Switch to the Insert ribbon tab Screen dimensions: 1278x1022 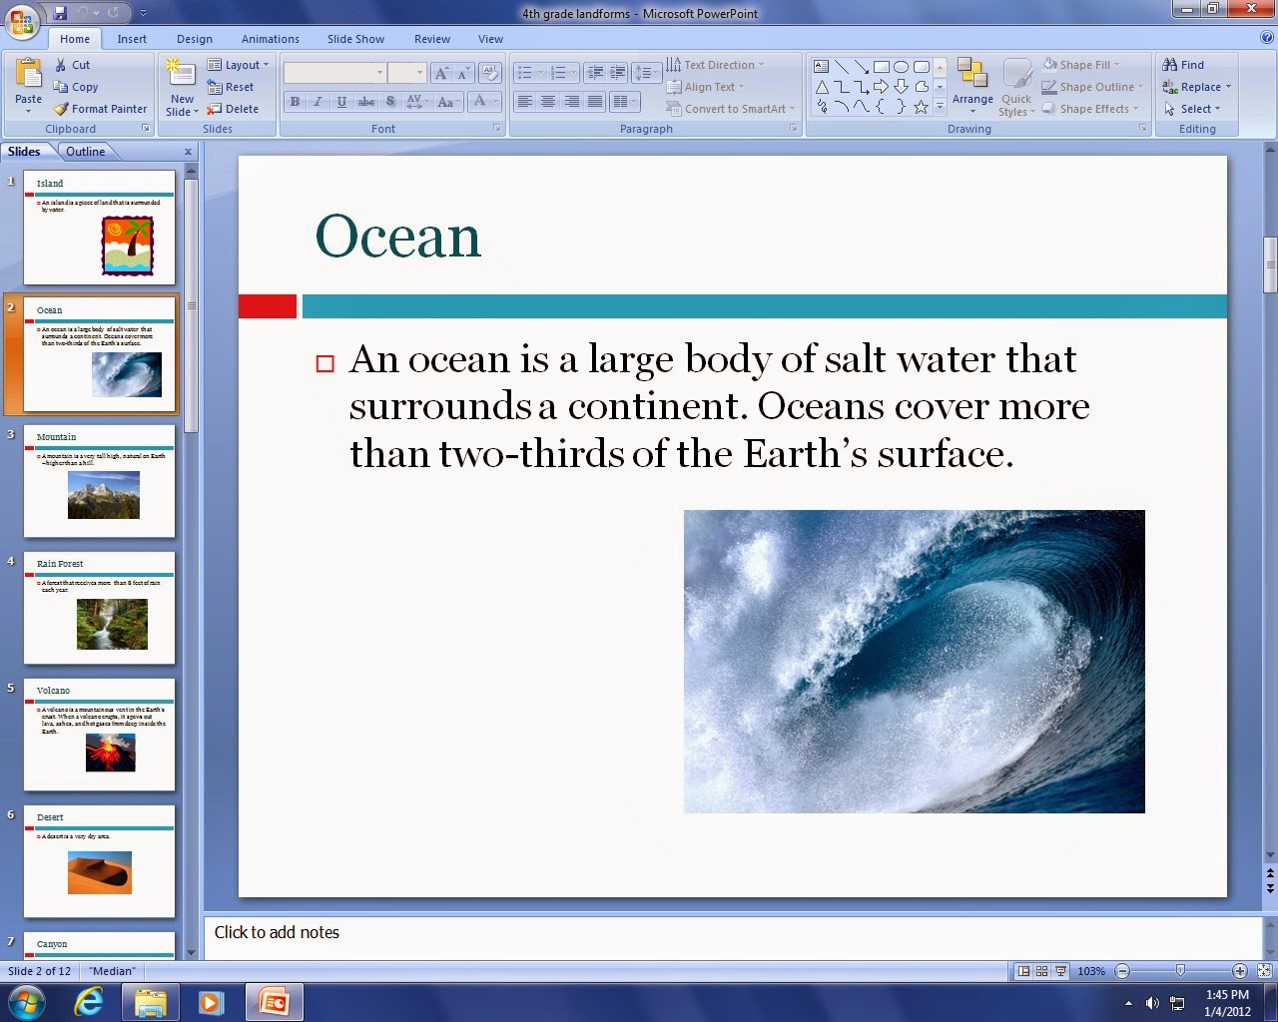(x=132, y=39)
